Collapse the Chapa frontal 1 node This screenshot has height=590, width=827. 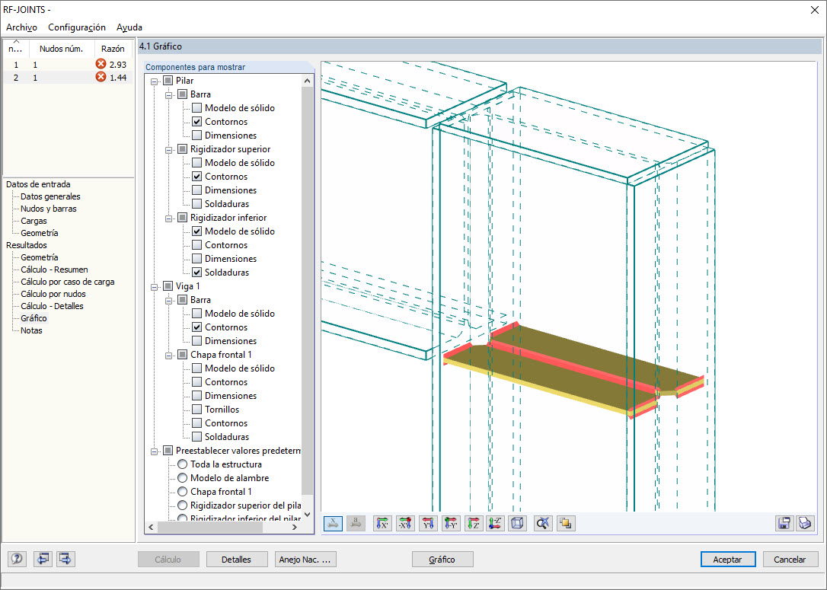pyautogui.click(x=169, y=356)
